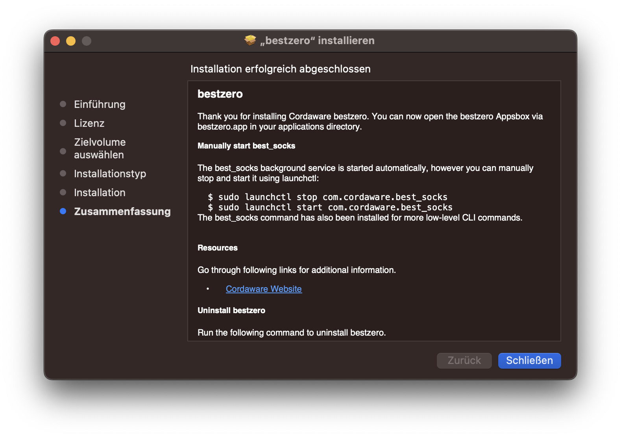Click the disabled grey zoom window button
This screenshot has width=621, height=438.
(87, 41)
